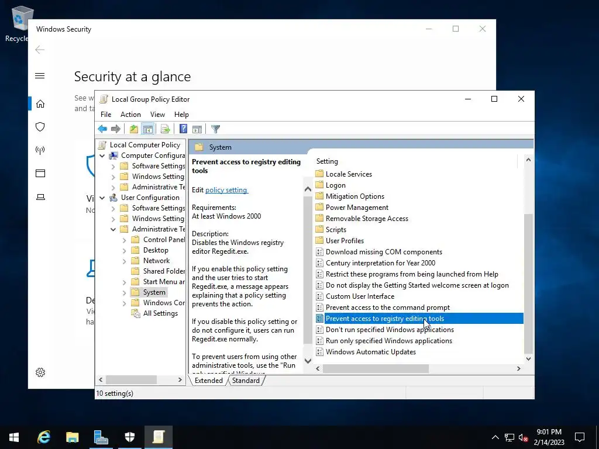
Task: Open the Help menu
Action: [181, 115]
